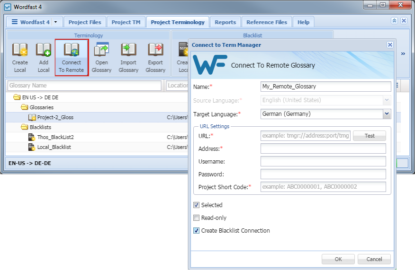Image resolution: width=415 pixels, height=270 pixels.
Task: Click the OK button
Action: click(x=338, y=259)
